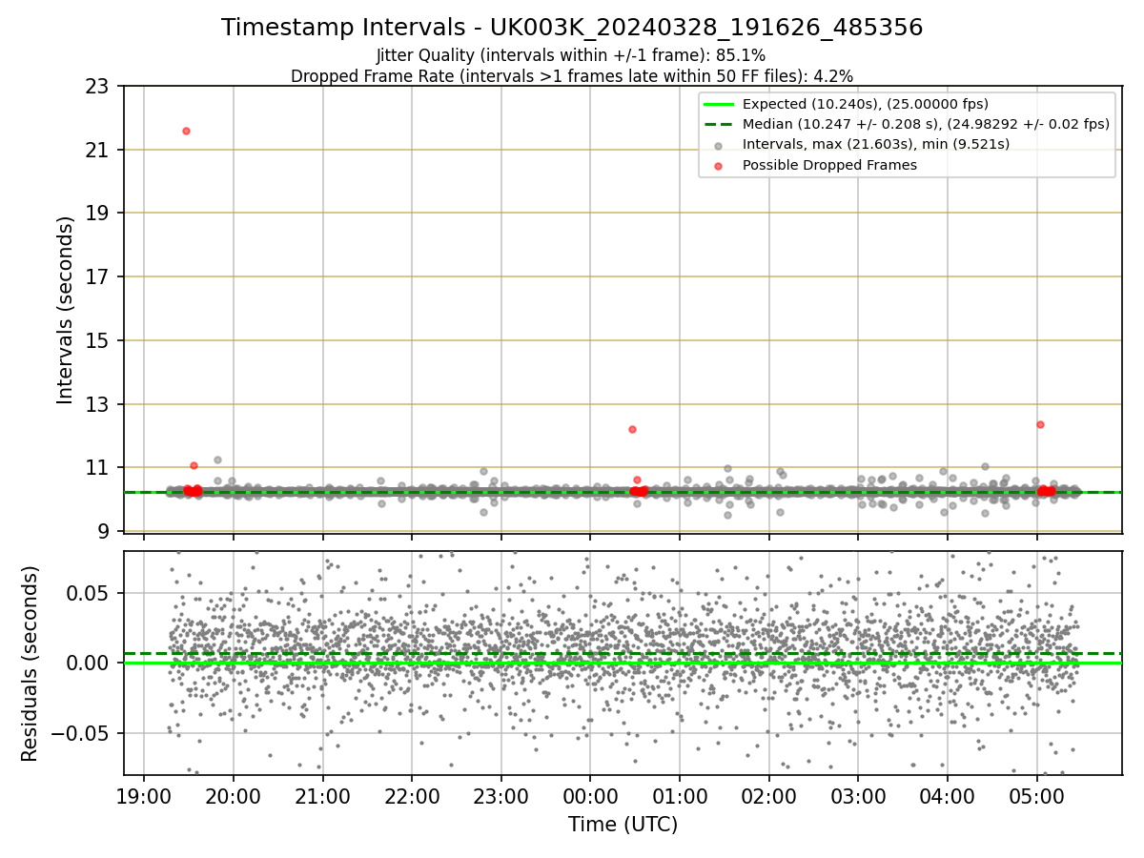Click y-axis tick label '23'

pos(98,86)
